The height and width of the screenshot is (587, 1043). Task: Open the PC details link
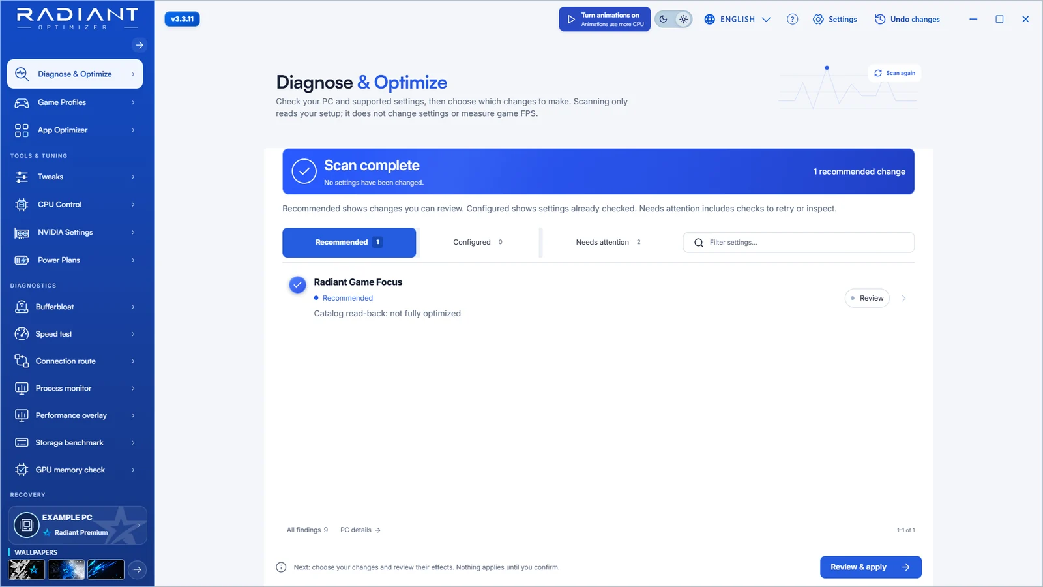click(x=360, y=530)
